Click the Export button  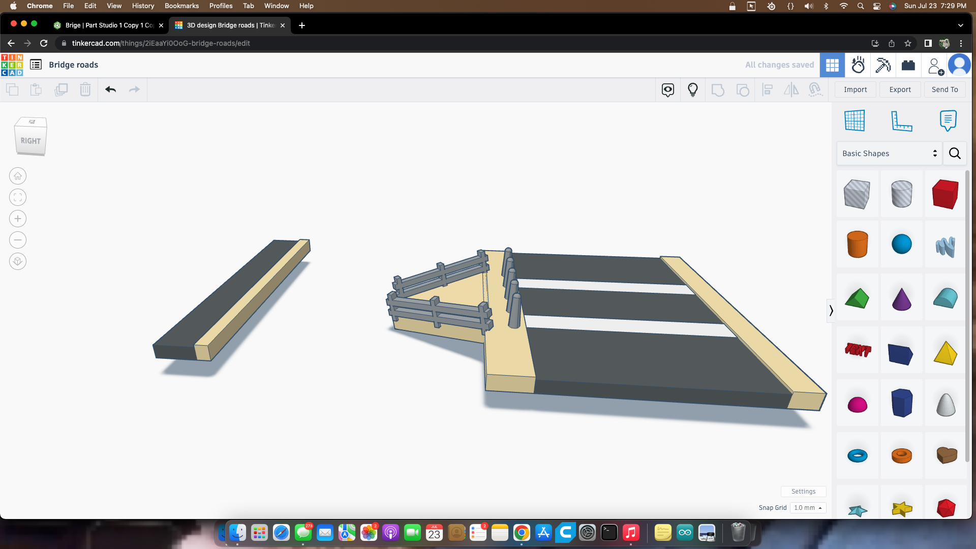pyautogui.click(x=900, y=90)
